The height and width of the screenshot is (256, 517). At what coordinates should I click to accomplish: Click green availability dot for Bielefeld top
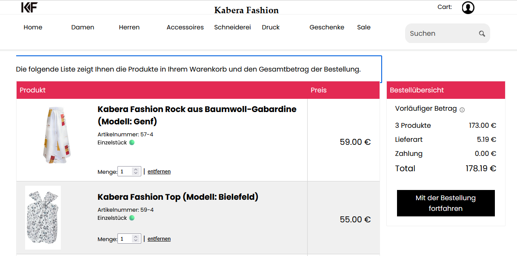click(x=132, y=218)
